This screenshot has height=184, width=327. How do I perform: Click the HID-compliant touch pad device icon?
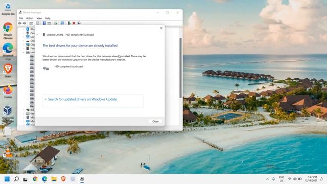click(46, 68)
